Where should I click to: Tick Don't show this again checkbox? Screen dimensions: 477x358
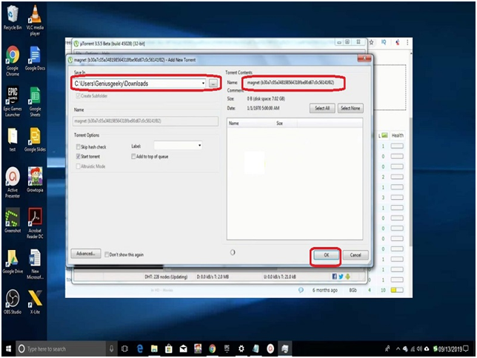pos(107,254)
